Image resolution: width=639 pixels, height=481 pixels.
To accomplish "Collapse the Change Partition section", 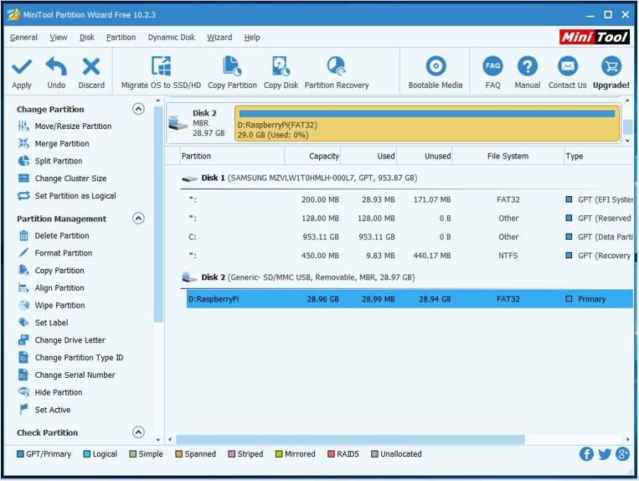I will 138,109.
